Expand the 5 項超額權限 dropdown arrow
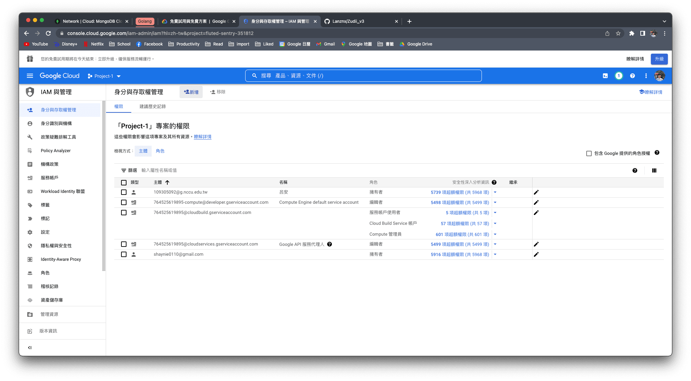691x381 pixels. [495, 213]
